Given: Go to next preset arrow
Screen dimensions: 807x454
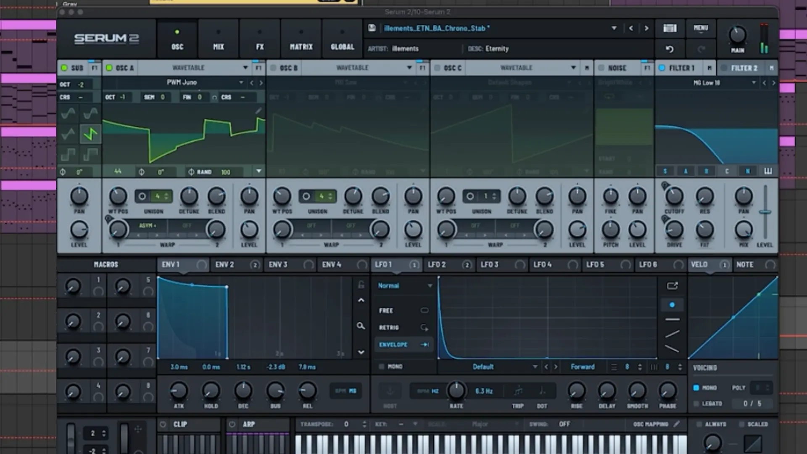Looking at the screenshot, I should 646,28.
